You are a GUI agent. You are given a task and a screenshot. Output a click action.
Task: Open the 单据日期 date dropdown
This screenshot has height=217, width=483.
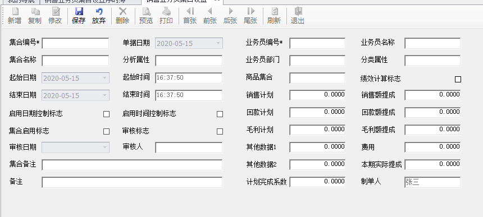click(x=218, y=43)
